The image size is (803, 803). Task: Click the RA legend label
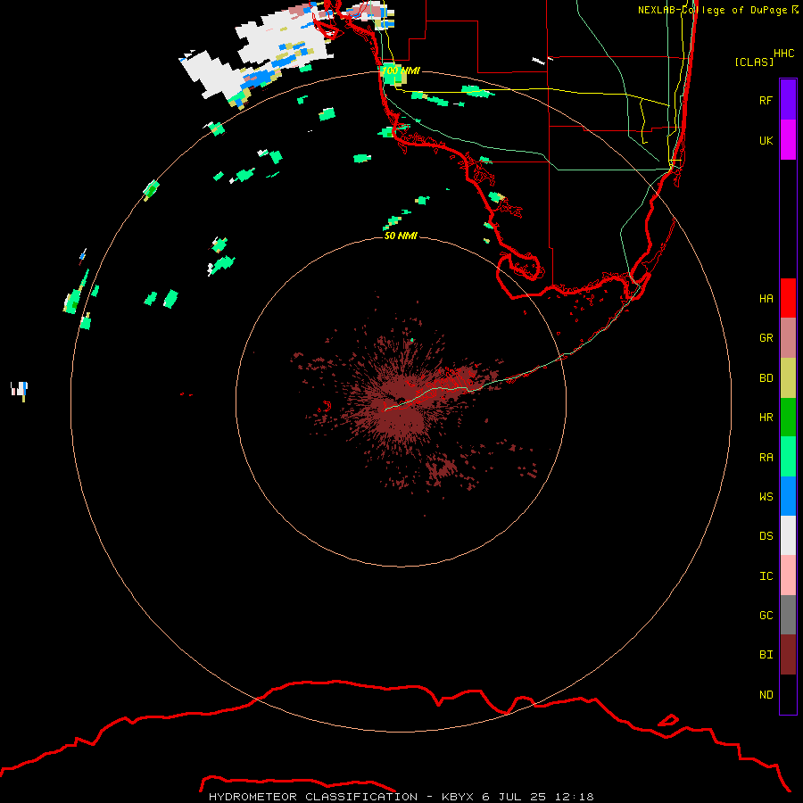766,458
